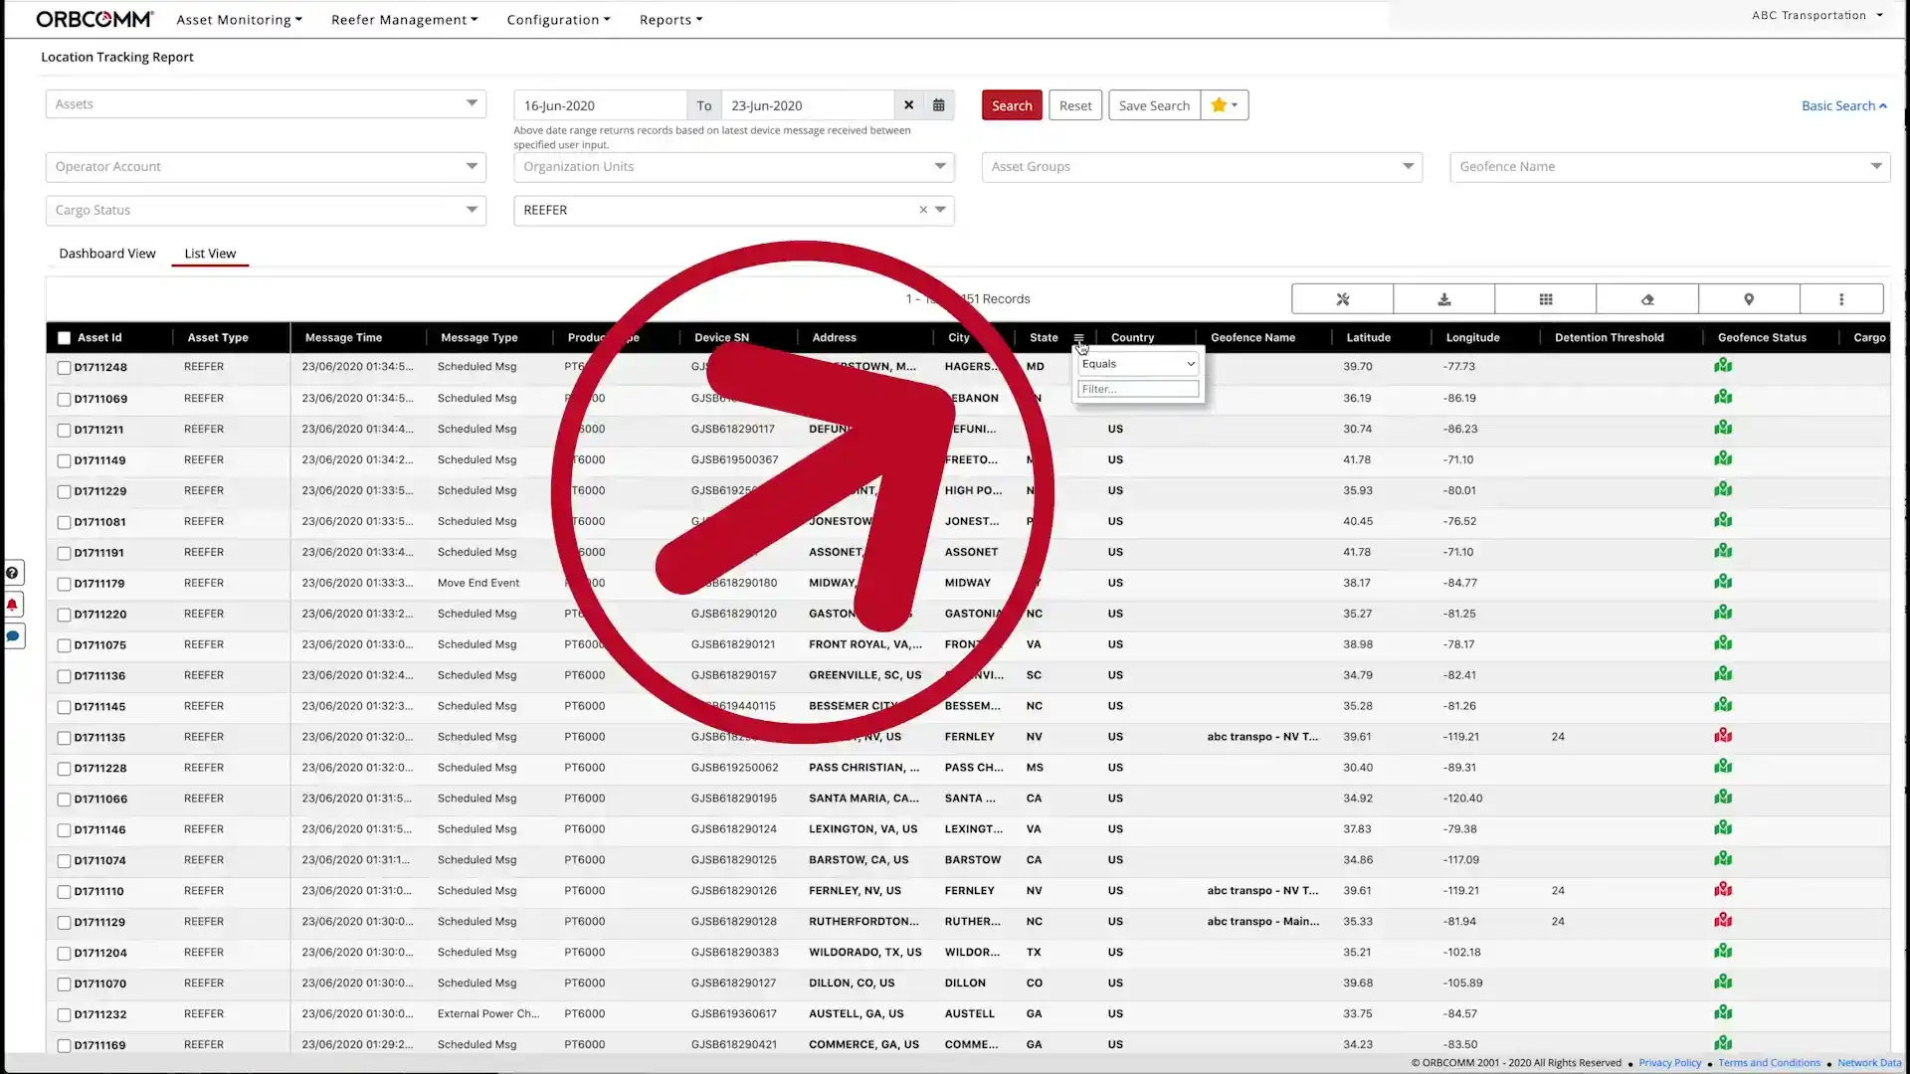
Task: Open the Organization Units dropdown
Action: [x=733, y=165]
